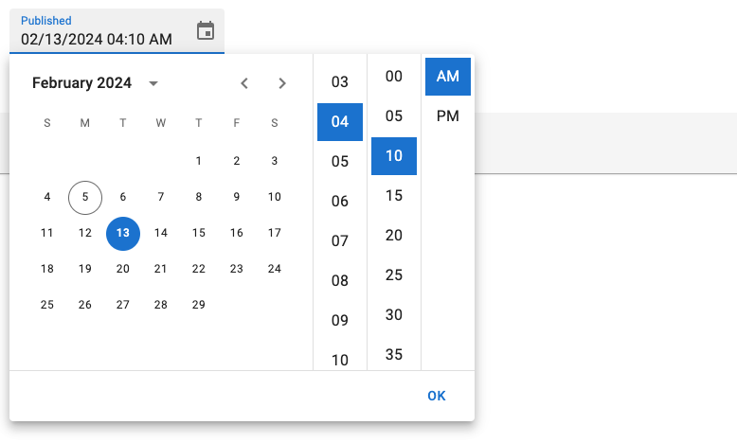Set minutes to 25
Viewport: 737px width, 443px height.
pos(394,275)
